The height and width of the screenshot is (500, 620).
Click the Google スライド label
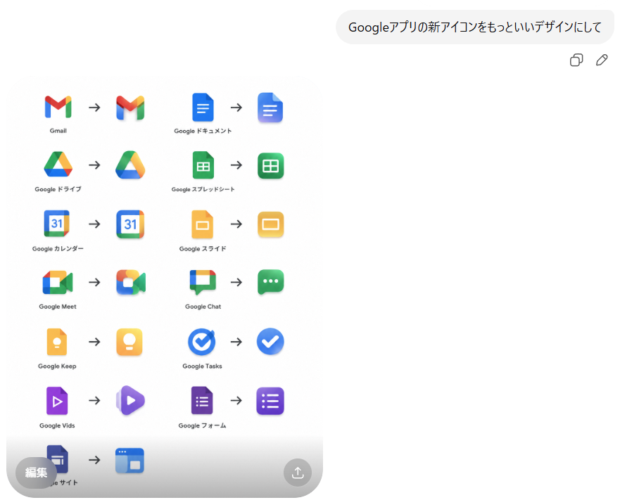coord(203,249)
